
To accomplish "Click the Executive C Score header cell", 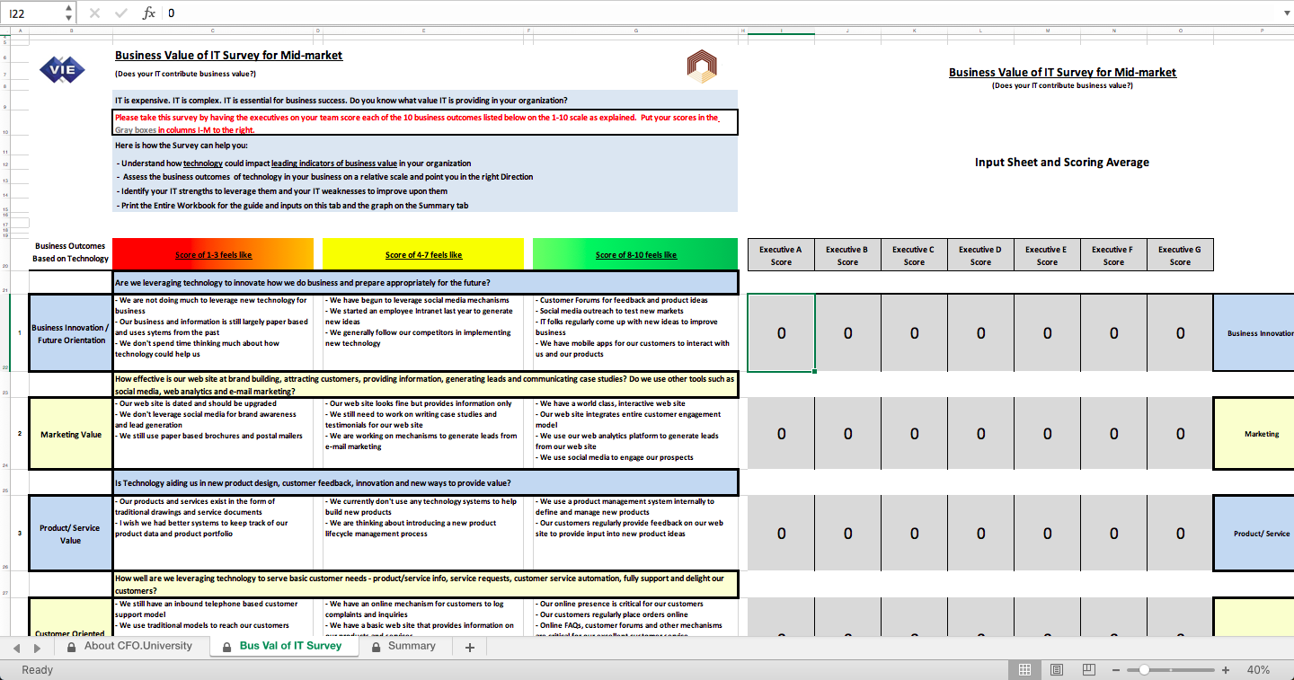I will pyautogui.click(x=914, y=255).
